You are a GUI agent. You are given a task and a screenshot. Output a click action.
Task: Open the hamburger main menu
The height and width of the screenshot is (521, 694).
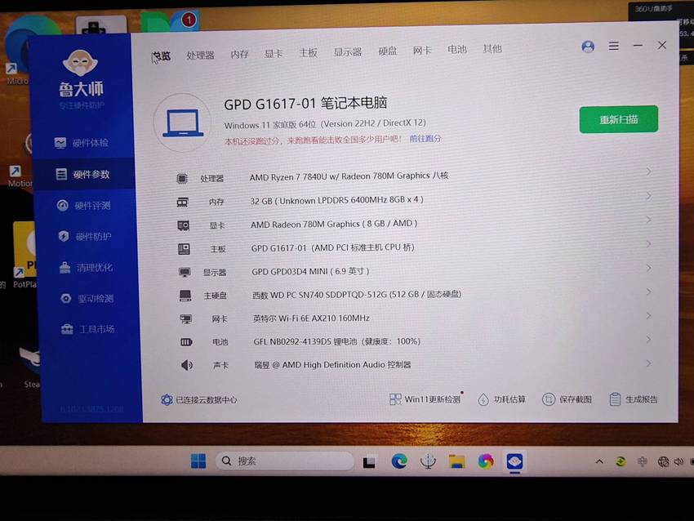pyautogui.click(x=613, y=46)
